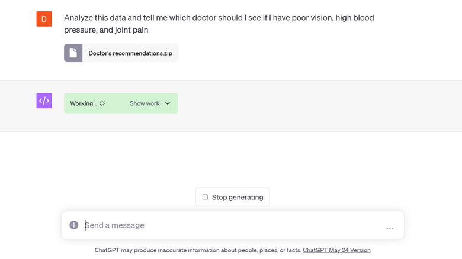Click the square stop icon

[205, 197]
